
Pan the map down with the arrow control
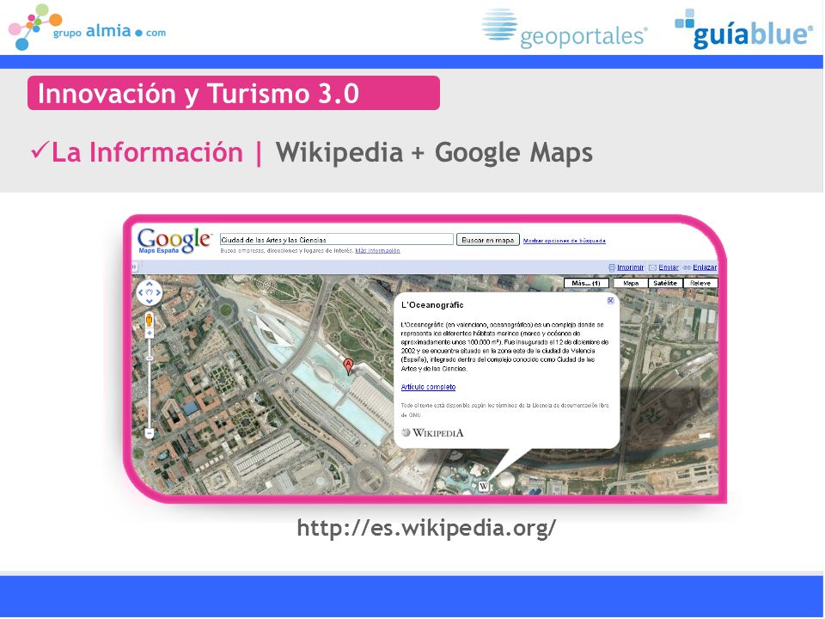(x=150, y=301)
